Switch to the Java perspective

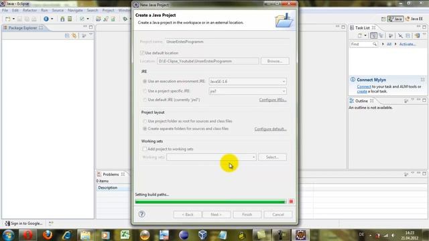click(395, 19)
